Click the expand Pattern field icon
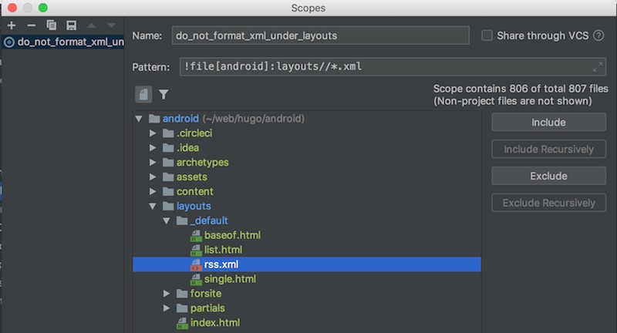Image resolution: width=617 pixels, height=333 pixels. pyautogui.click(x=598, y=67)
